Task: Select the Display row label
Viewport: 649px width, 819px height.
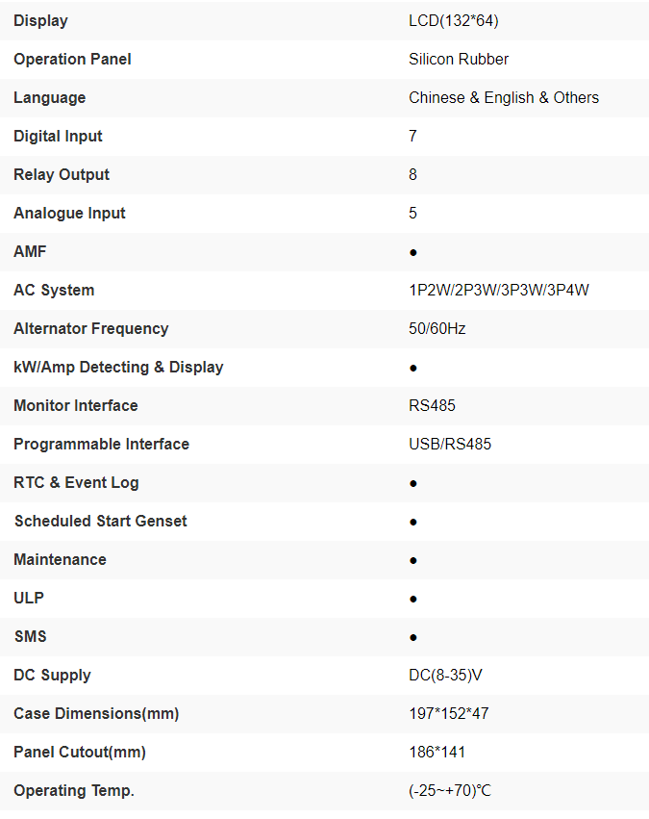Action: point(40,20)
